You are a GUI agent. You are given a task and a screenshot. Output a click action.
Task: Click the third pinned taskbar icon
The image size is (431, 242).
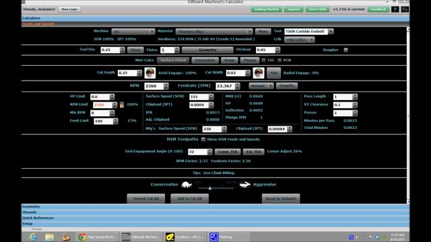click(x=66, y=237)
